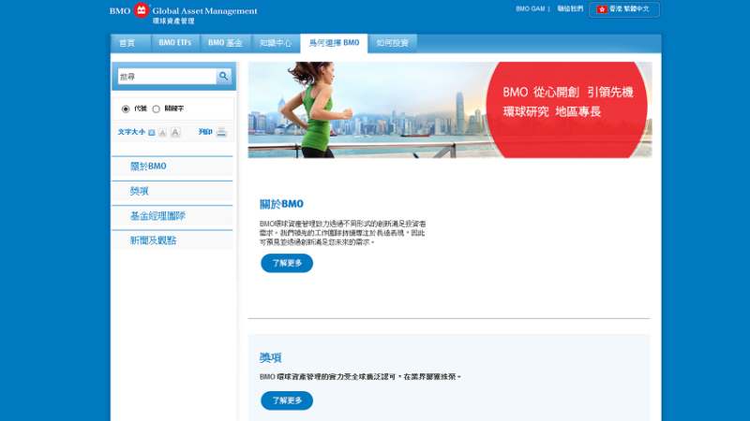Screen dimensions: 750x421
Task: Click the 聯絡我們 contact link
Action: point(570,8)
